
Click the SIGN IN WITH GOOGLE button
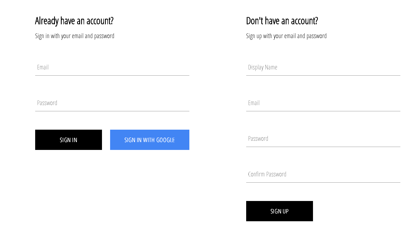point(150,140)
